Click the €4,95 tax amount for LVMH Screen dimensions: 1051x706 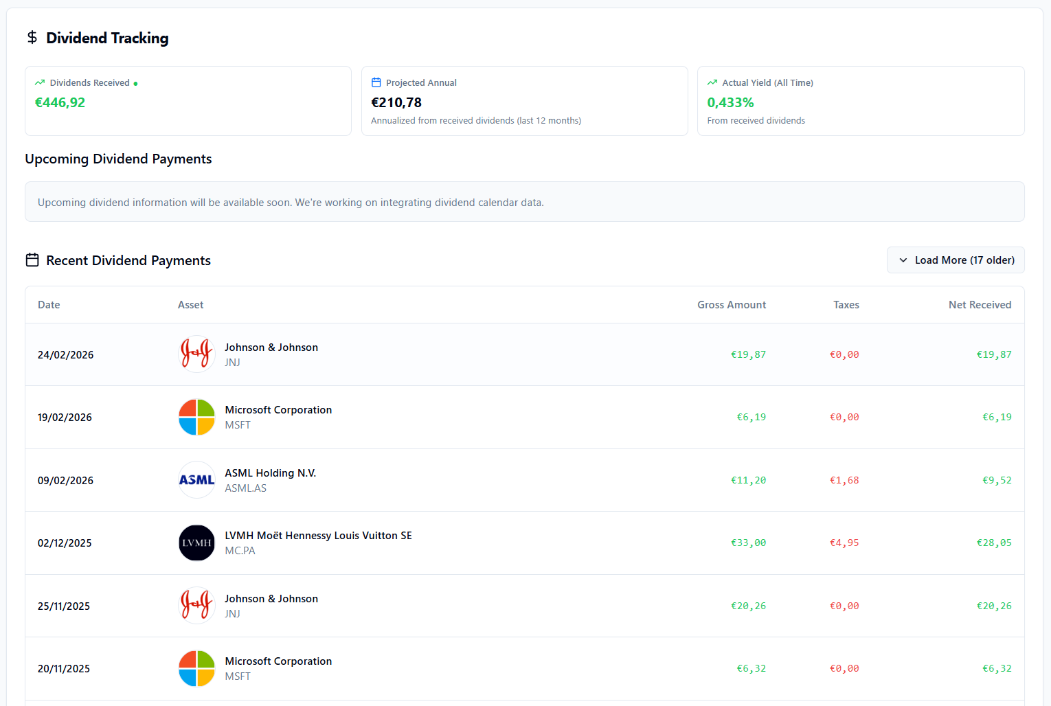[x=844, y=543]
